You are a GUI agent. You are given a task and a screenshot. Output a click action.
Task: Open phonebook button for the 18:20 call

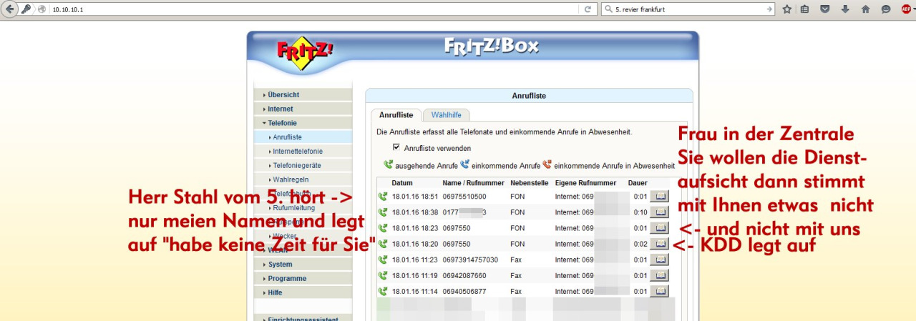[x=658, y=244]
